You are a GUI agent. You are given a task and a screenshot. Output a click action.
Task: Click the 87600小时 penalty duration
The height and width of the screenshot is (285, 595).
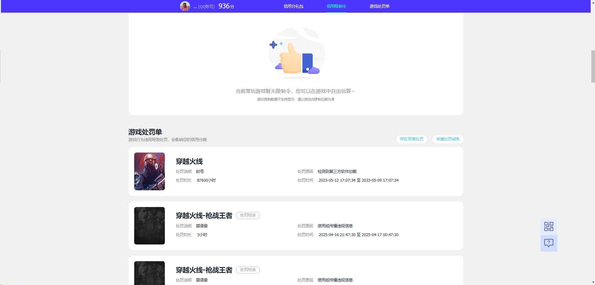coord(206,180)
